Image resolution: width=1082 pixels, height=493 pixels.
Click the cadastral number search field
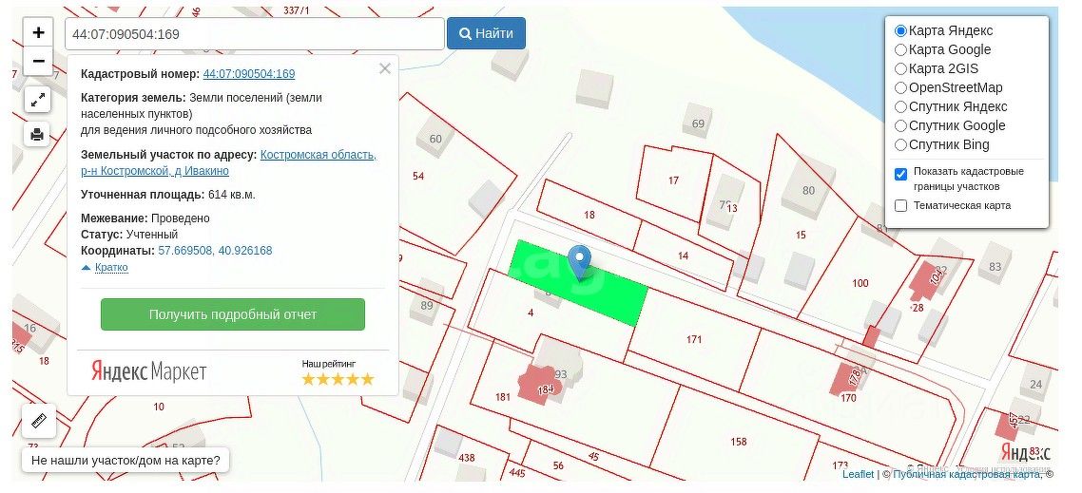255,34
